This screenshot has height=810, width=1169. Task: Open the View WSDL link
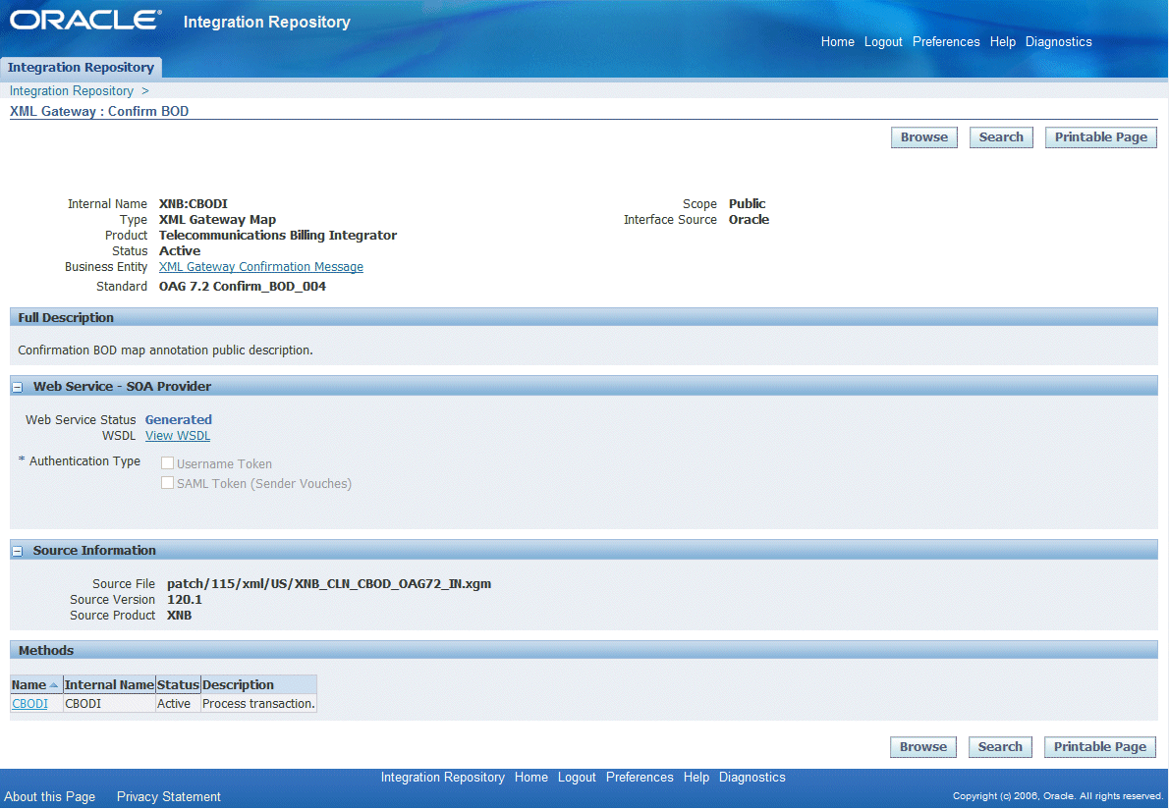click(178, 436)
